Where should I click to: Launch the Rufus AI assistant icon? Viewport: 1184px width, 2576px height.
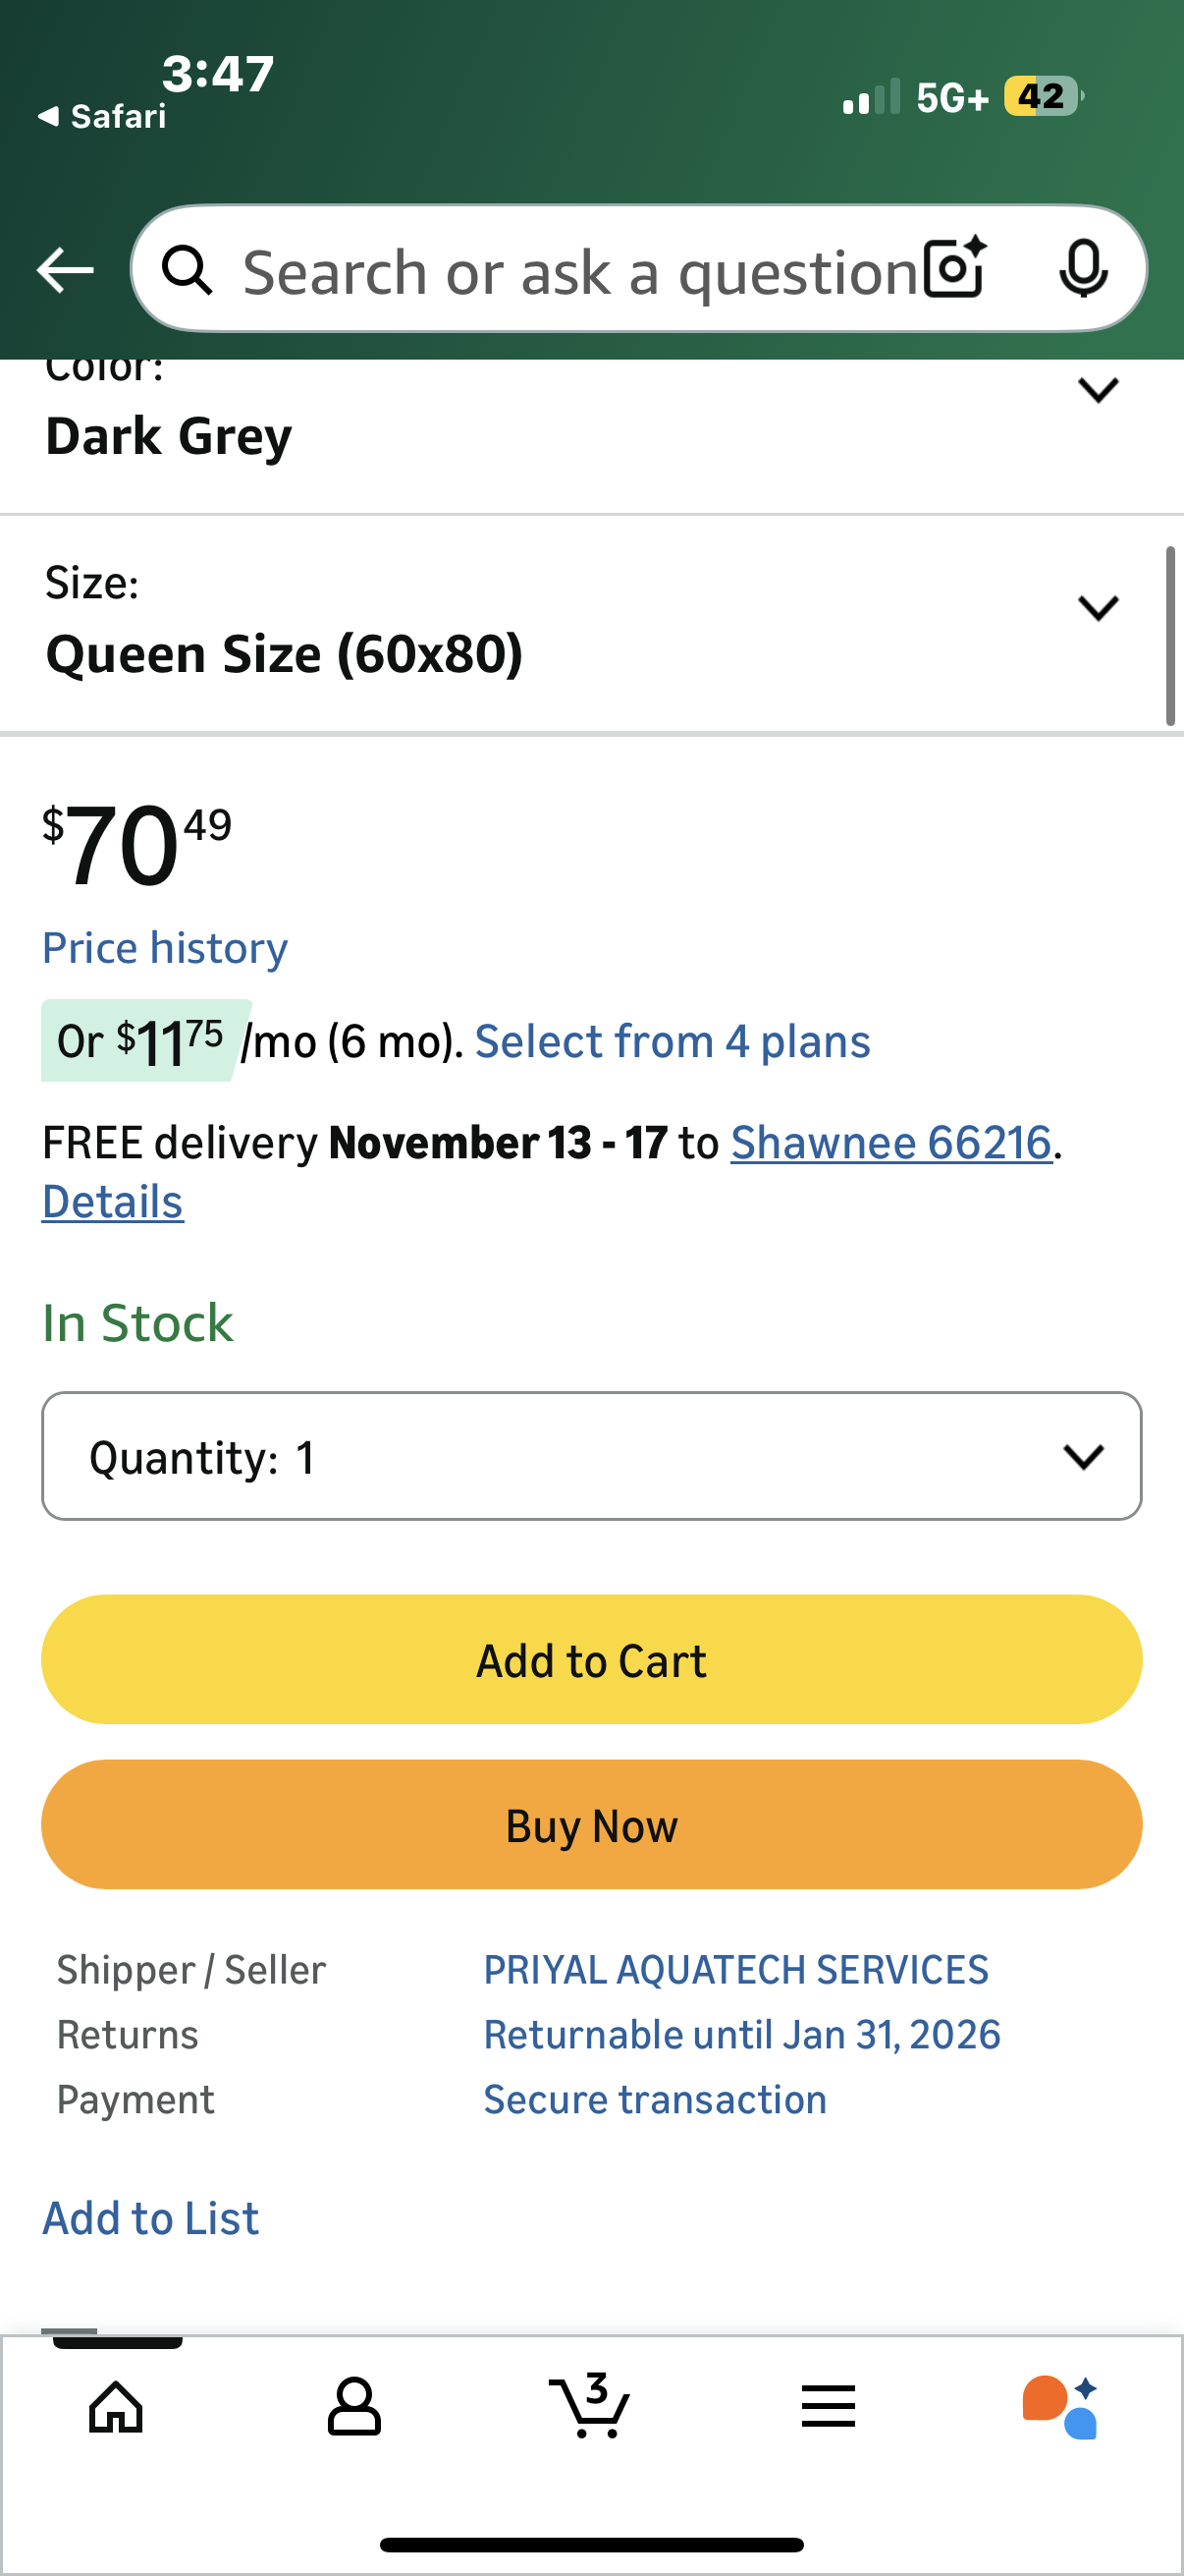pyautogui.click(x=1060, y=2407)
